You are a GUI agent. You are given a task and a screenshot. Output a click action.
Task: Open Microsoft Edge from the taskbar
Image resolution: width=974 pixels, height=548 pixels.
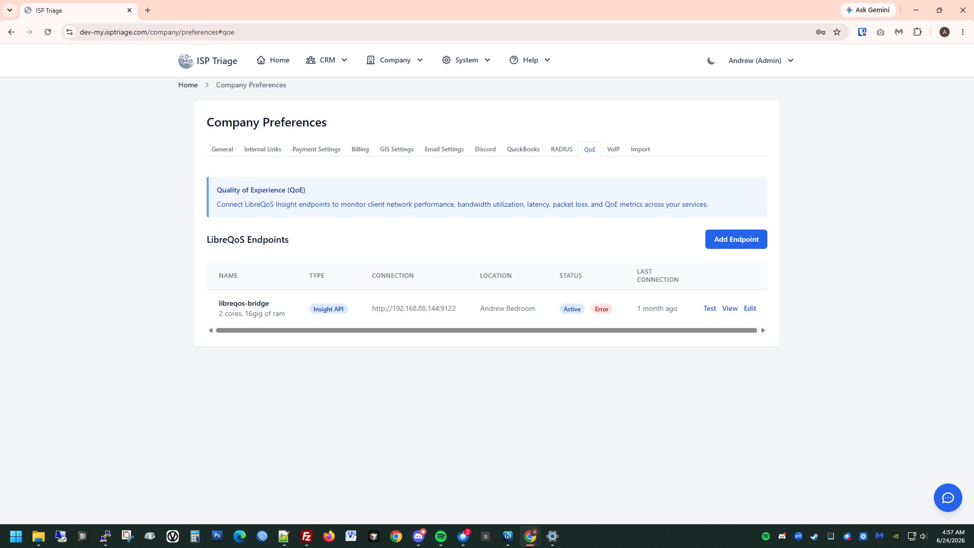point(240,536)
